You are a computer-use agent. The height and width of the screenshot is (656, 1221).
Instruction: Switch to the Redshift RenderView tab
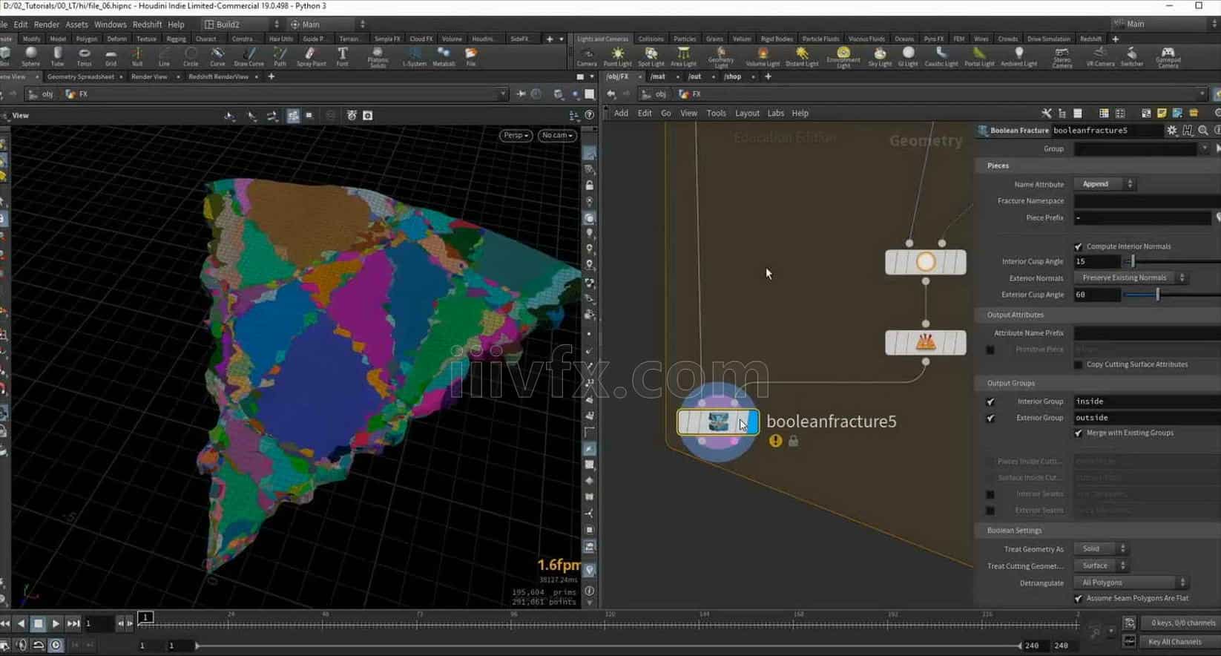coord(218,76)
